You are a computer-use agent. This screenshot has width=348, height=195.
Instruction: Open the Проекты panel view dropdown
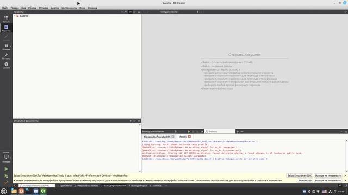pyautogui.click(x=122, y=12)
